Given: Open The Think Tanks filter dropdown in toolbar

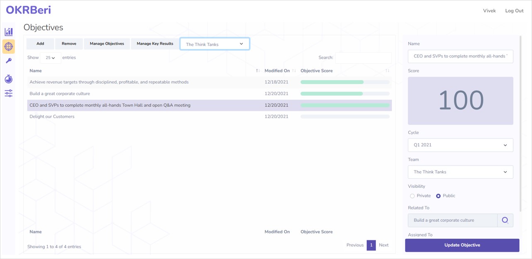Looking at the screenshot, I should point(215,44).
